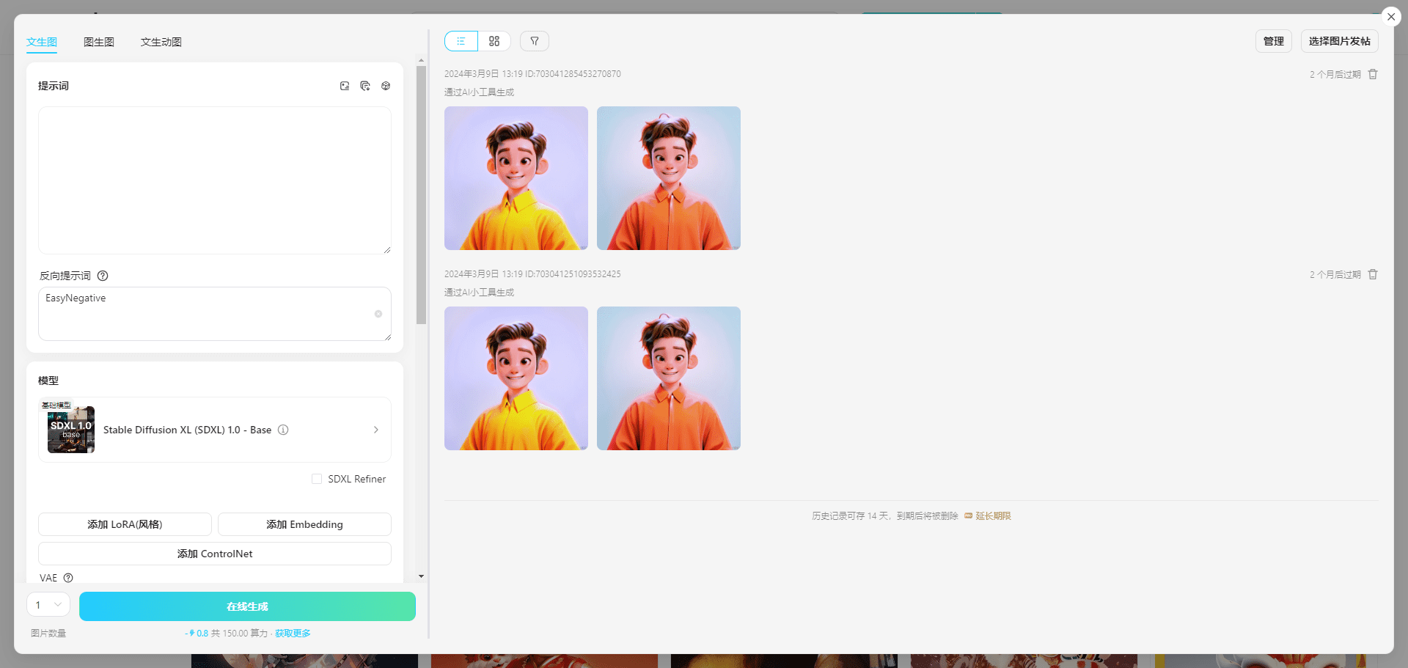Screen dimensions: 1408x668
Task: Switch to the 文生图 tab
Action: pos(42,42)
